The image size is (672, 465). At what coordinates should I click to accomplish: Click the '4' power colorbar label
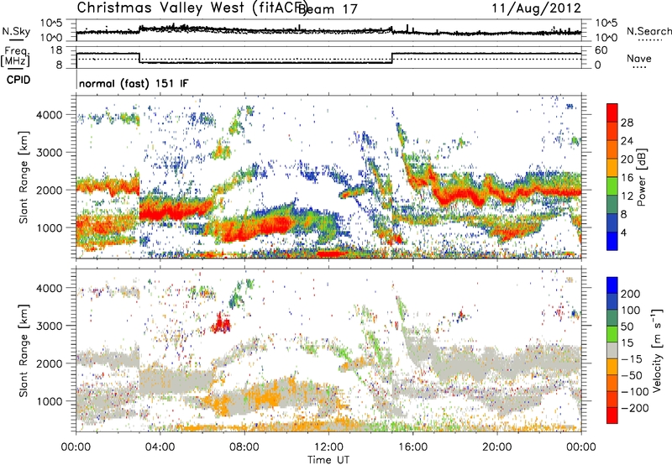tap(623, 233)
